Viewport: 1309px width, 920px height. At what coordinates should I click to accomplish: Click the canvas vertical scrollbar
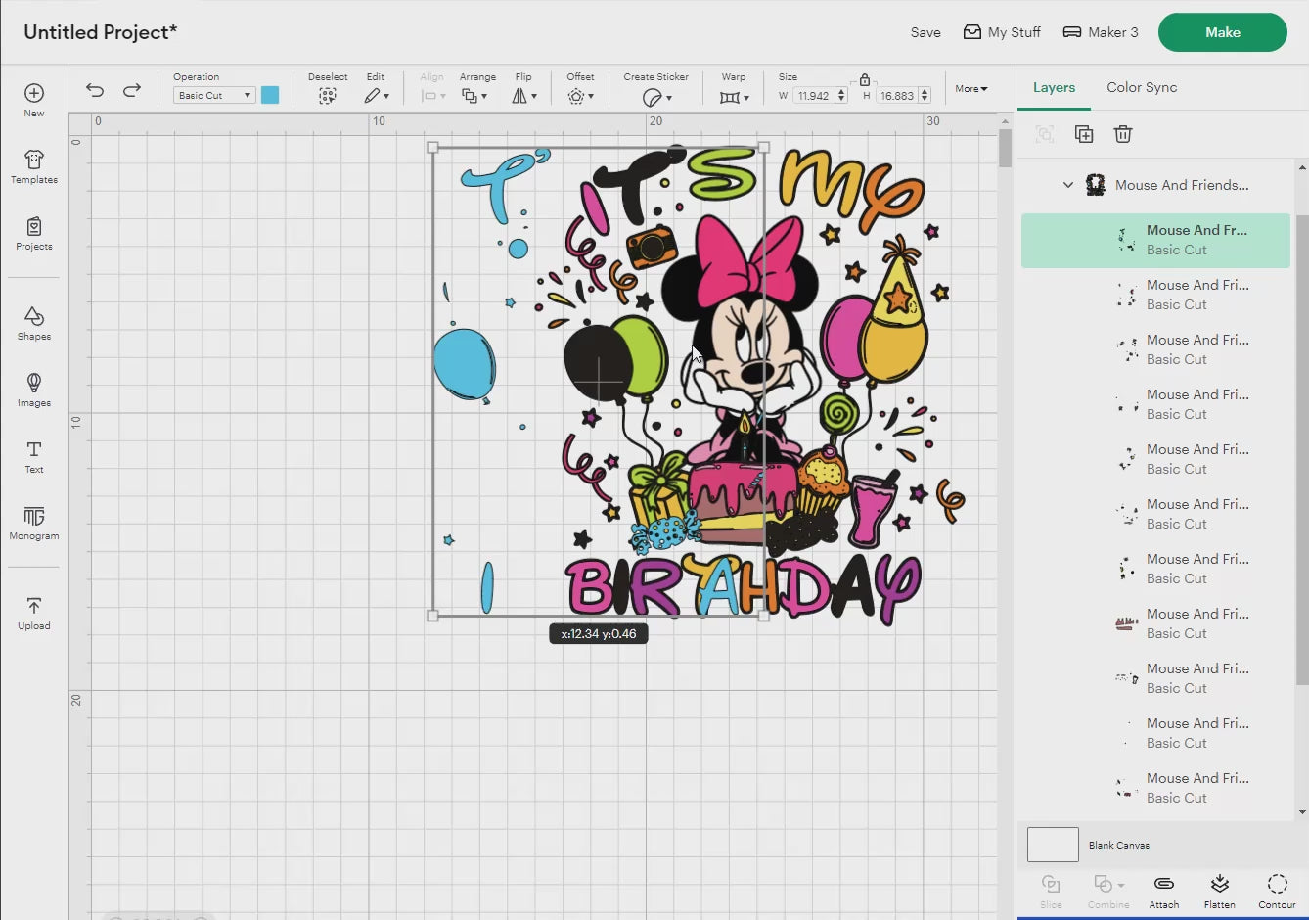click(x=1005, y=149)
